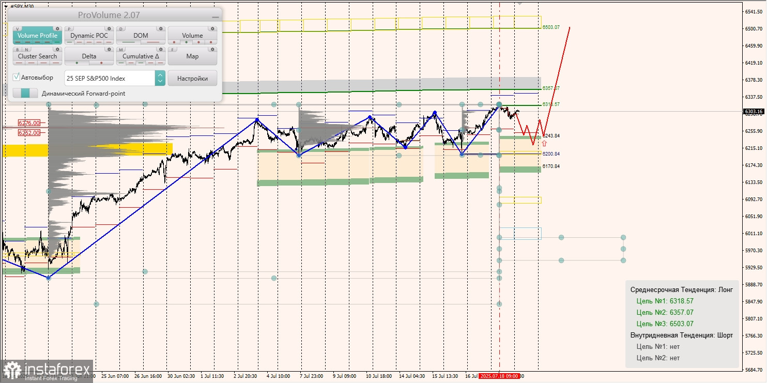
Task: Click Цель №1: 6318.57 in info box
Action: (665, 301)
